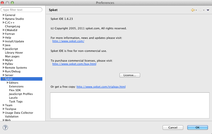Select the Flex SDK preference page

[15, 90]
